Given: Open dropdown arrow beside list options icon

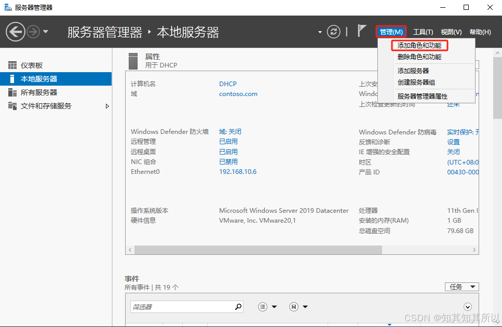Looking at the screenshot, I should tap(275, 307).
